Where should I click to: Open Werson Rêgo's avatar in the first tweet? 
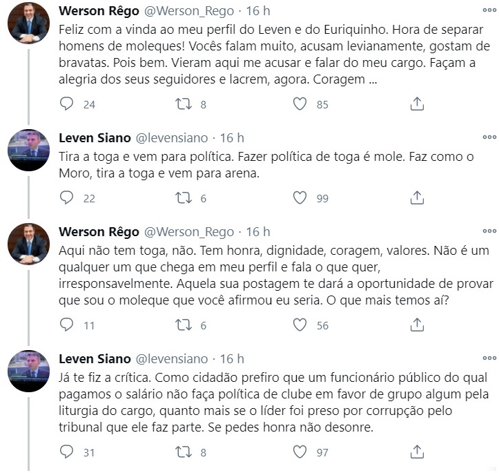point(28,23)
